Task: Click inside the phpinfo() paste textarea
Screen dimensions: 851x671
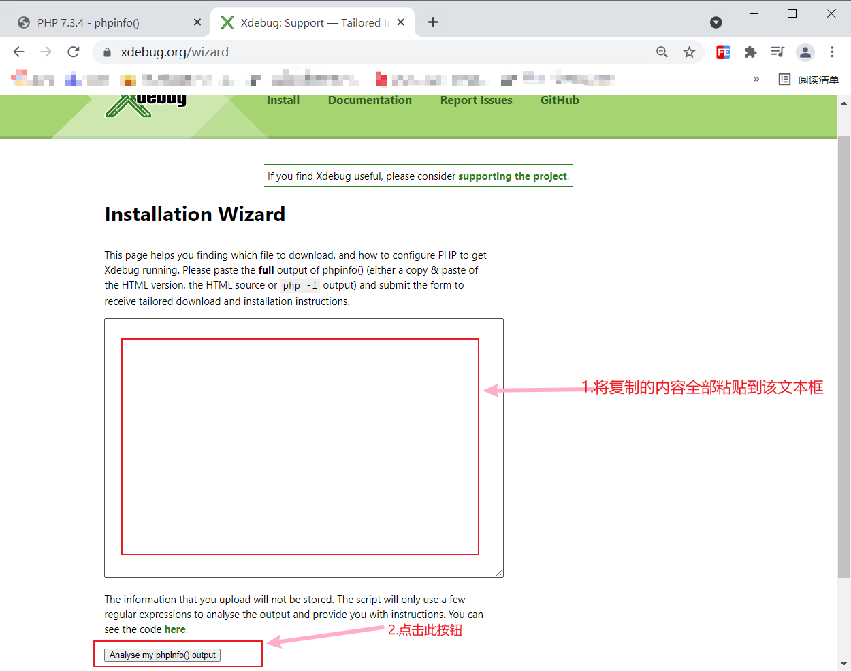Action: [x=304, y=448]
